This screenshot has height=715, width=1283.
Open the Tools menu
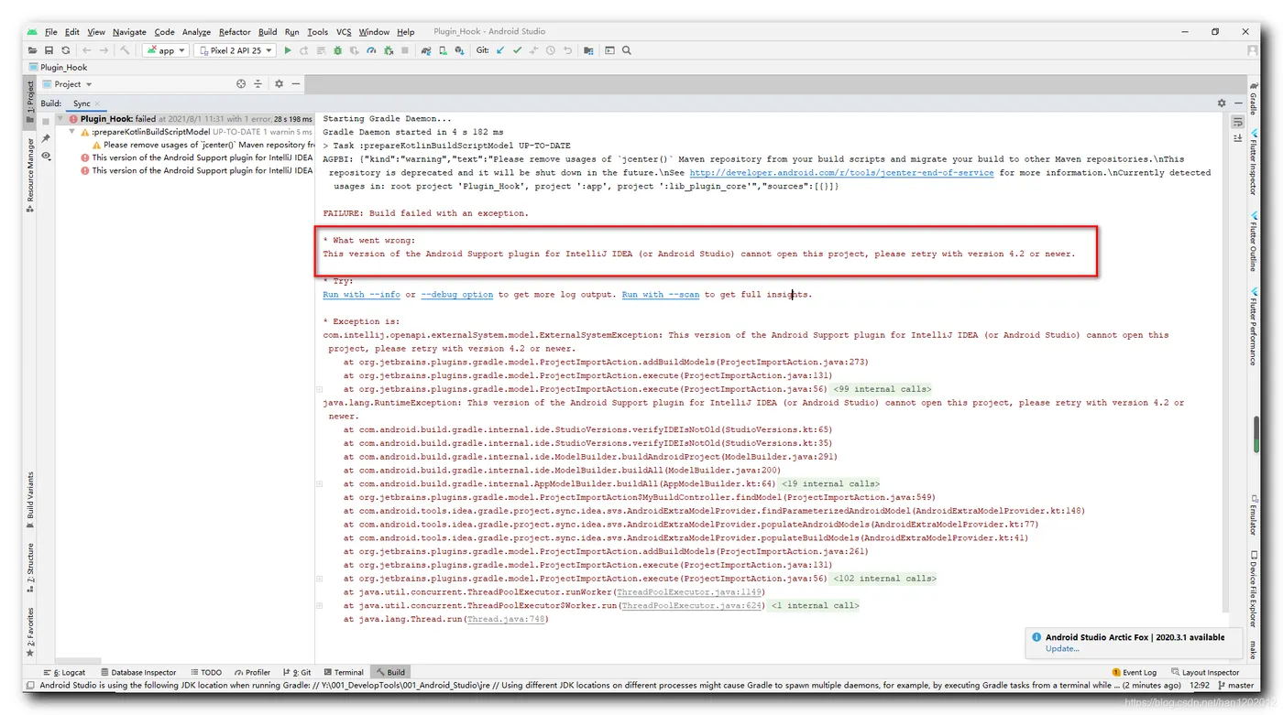[x=317, y=32]
